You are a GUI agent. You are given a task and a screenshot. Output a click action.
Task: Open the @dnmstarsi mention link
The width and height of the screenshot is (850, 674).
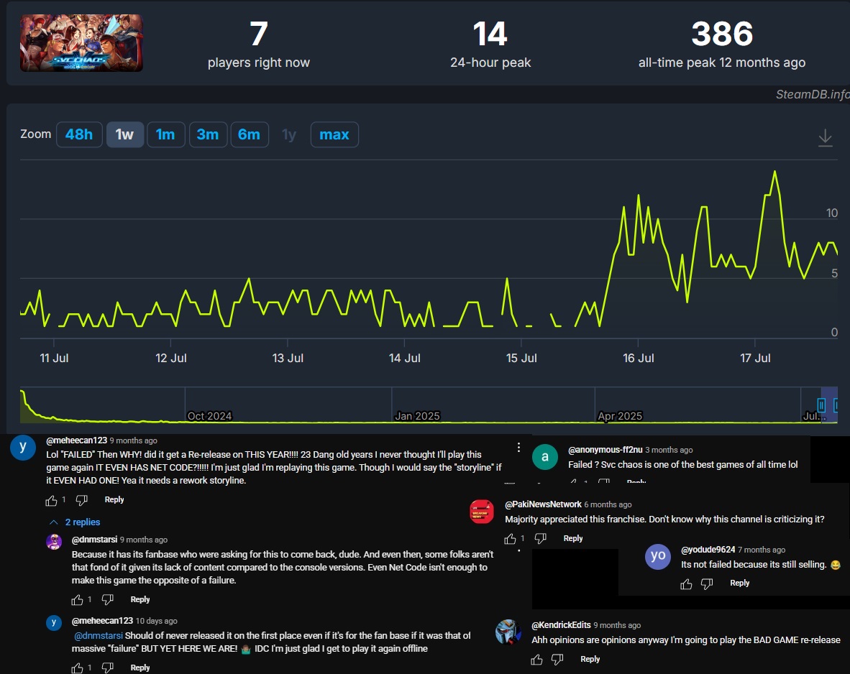coord(98,635)
